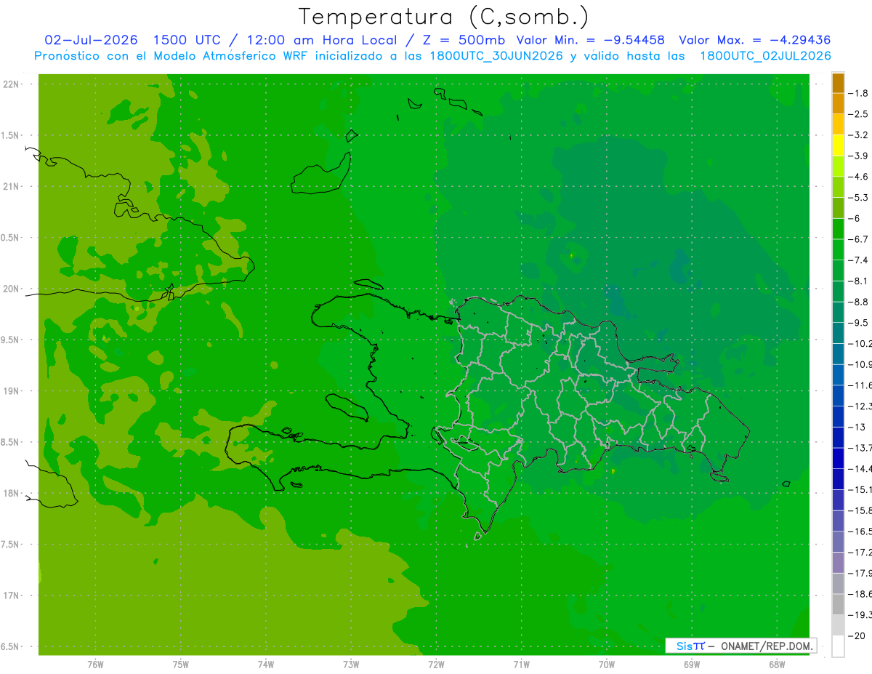Click the "68W" longitude axis label

777,664
